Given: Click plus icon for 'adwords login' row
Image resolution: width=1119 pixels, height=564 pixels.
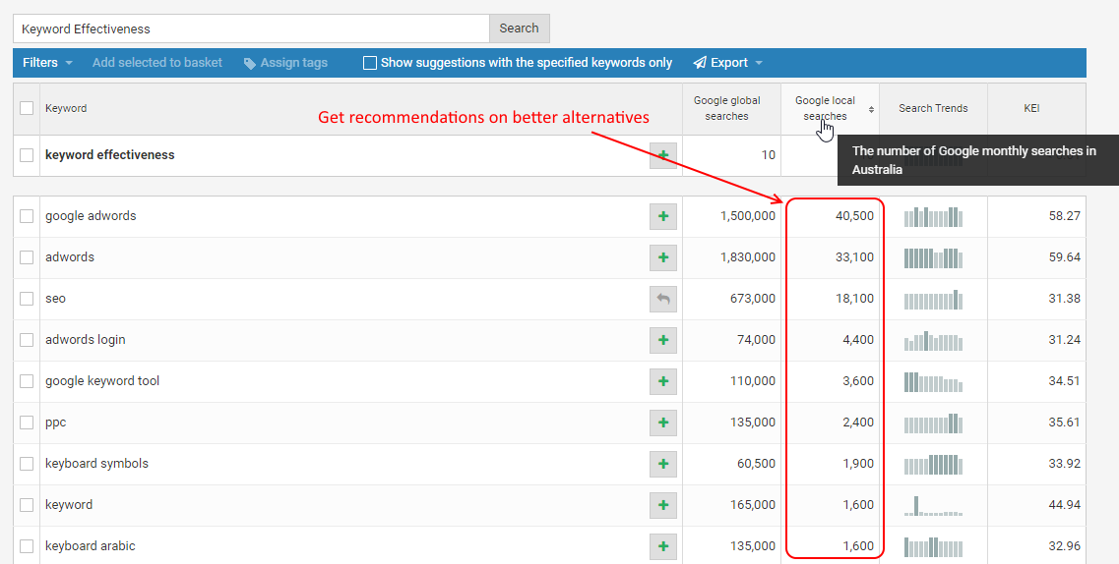Looking at the screenshot, I should tap(662, 340).
